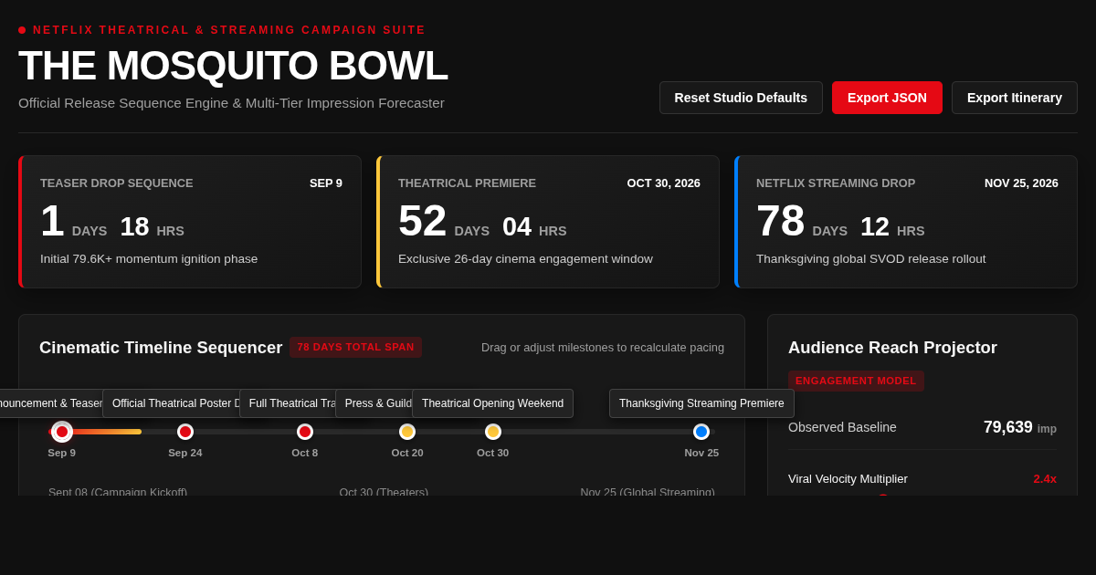Click the Oct 8 date label under timeline
Image resolution: width=1096 pixels, height=575 pixels.
click(x=305, y=453)
